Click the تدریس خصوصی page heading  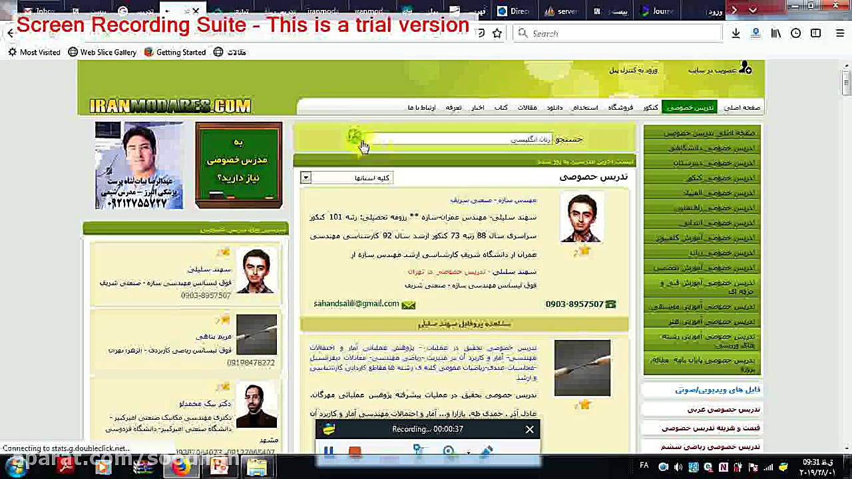coord(594,176)
